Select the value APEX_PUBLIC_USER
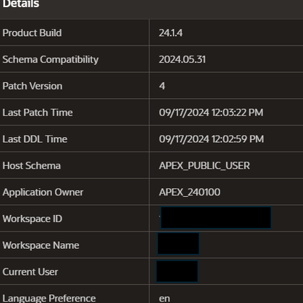This screenshot has width=303, height=303. (204, 166)
